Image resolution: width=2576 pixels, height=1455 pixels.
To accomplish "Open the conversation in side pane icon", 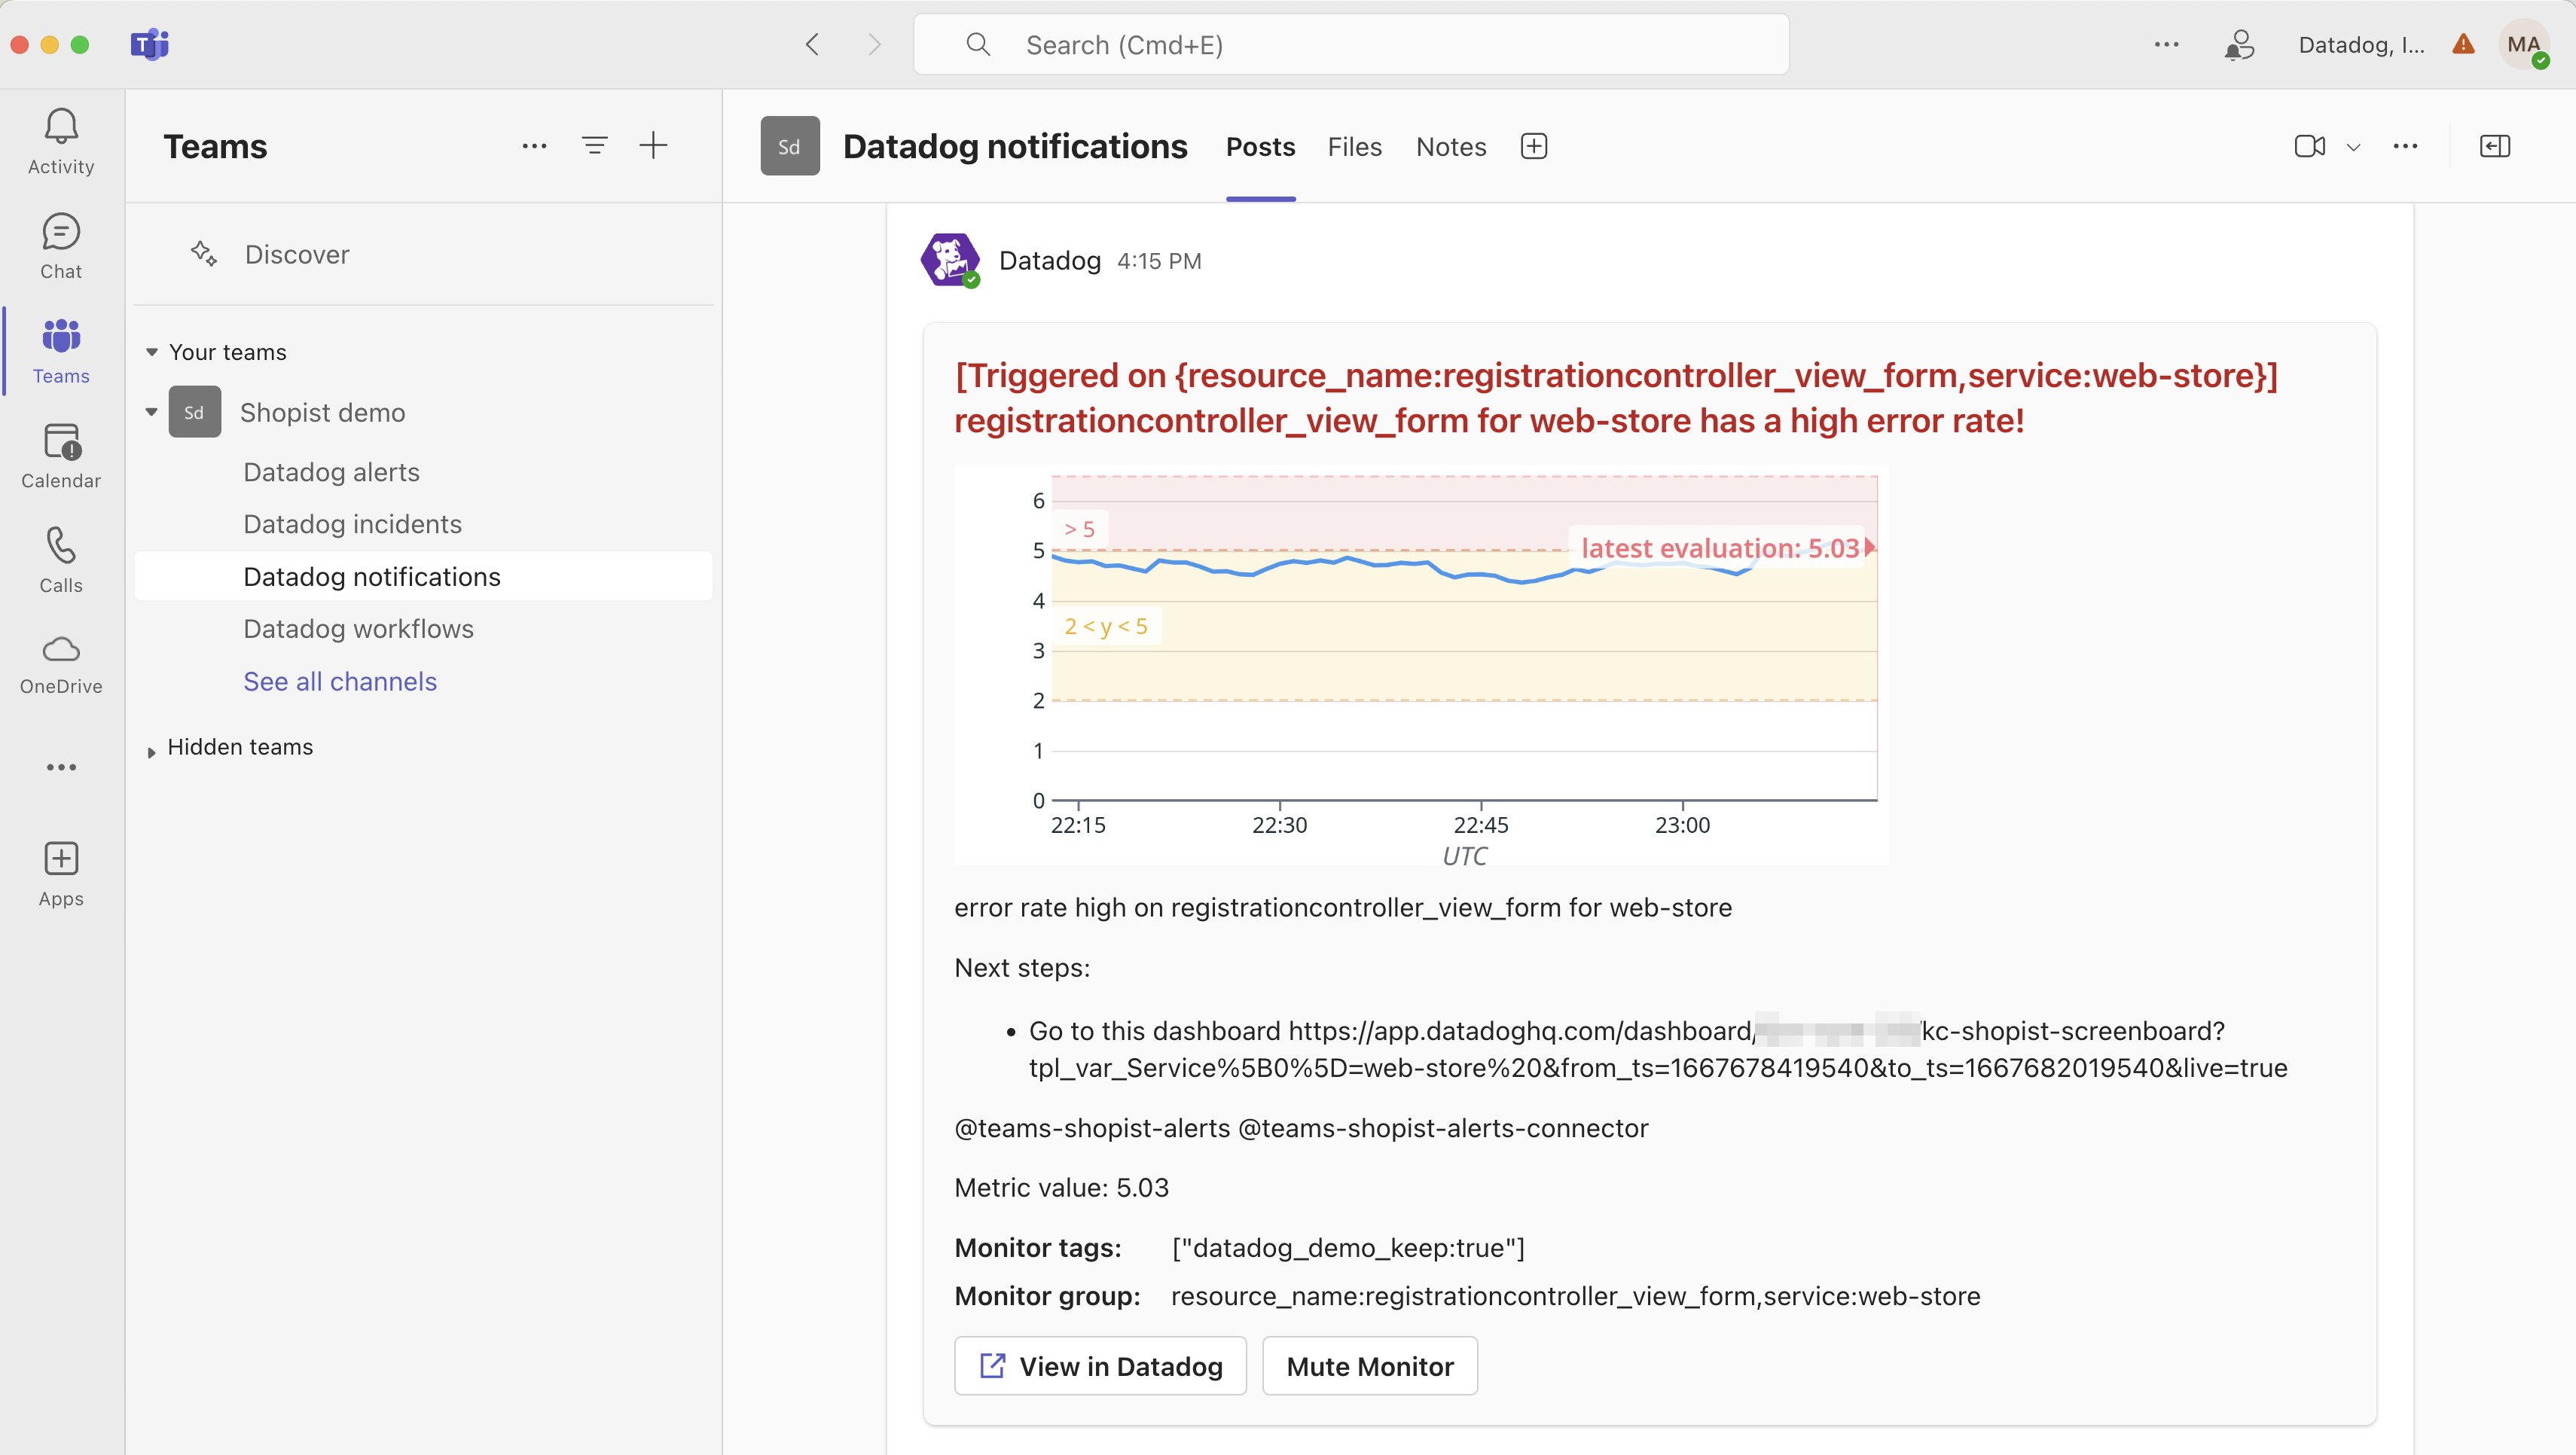I will click(2494, 146).
